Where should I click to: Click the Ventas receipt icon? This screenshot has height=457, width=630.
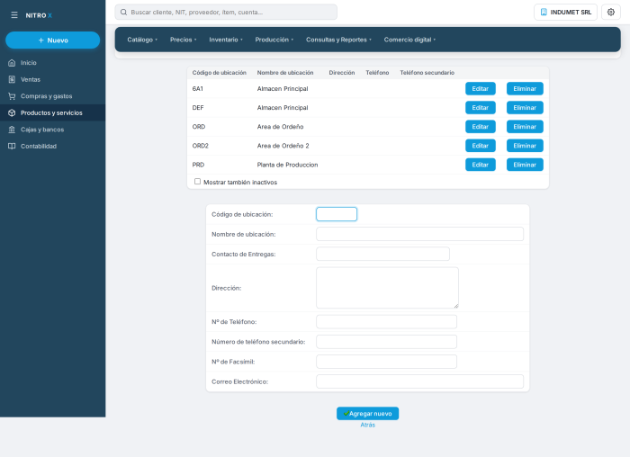(x=12, y=79)
